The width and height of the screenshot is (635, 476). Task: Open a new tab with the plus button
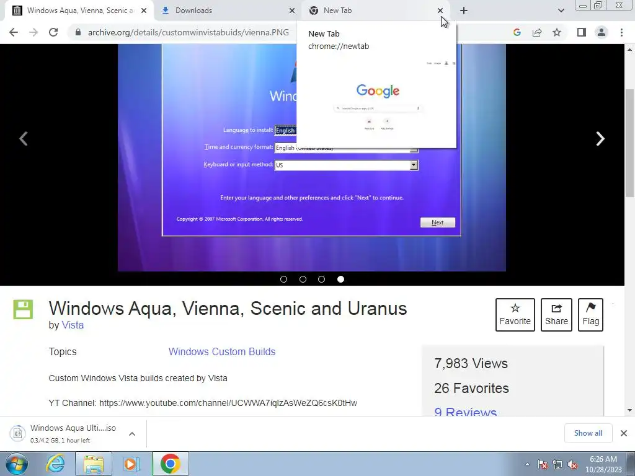point(464,11)
